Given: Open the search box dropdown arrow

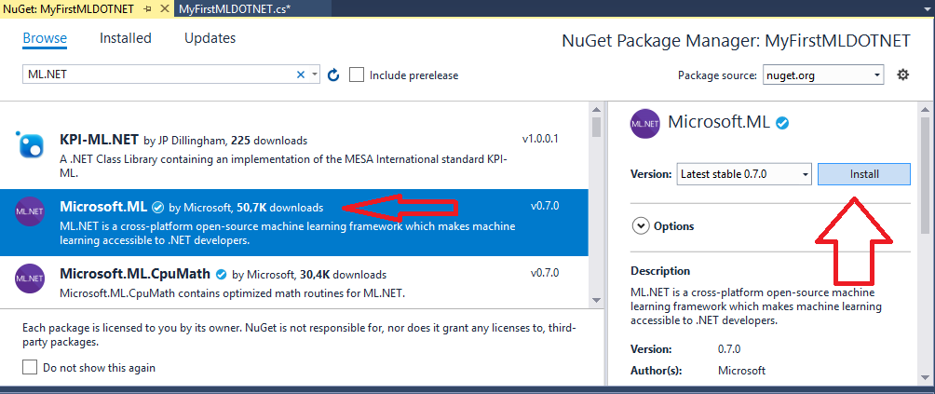Looking at the screenshot, I should coord(315,75).
